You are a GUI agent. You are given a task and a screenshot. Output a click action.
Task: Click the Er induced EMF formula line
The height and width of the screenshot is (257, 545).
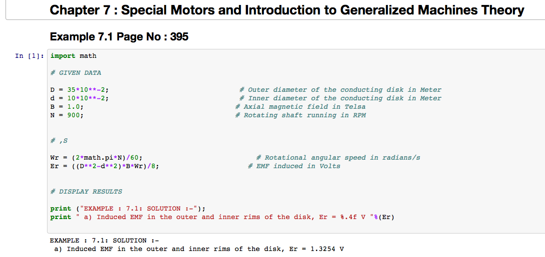pos(105,166)
